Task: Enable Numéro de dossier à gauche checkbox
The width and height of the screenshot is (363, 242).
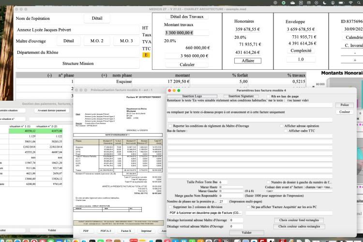Action: [x=268, y=182]
